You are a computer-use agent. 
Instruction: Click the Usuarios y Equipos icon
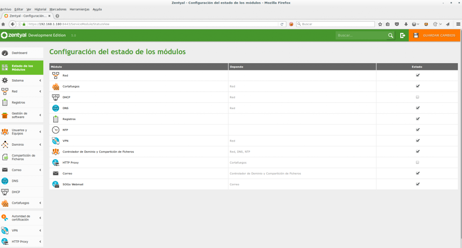5,132
